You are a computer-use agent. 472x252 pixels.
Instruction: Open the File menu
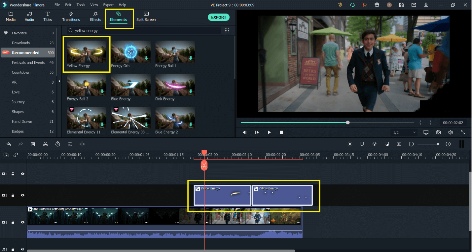click(x=57, y=5)
